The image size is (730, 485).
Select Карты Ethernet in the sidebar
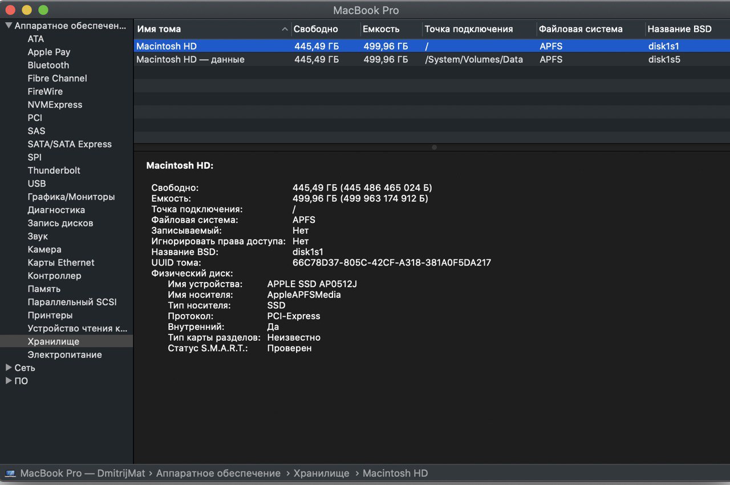(61, 262)
